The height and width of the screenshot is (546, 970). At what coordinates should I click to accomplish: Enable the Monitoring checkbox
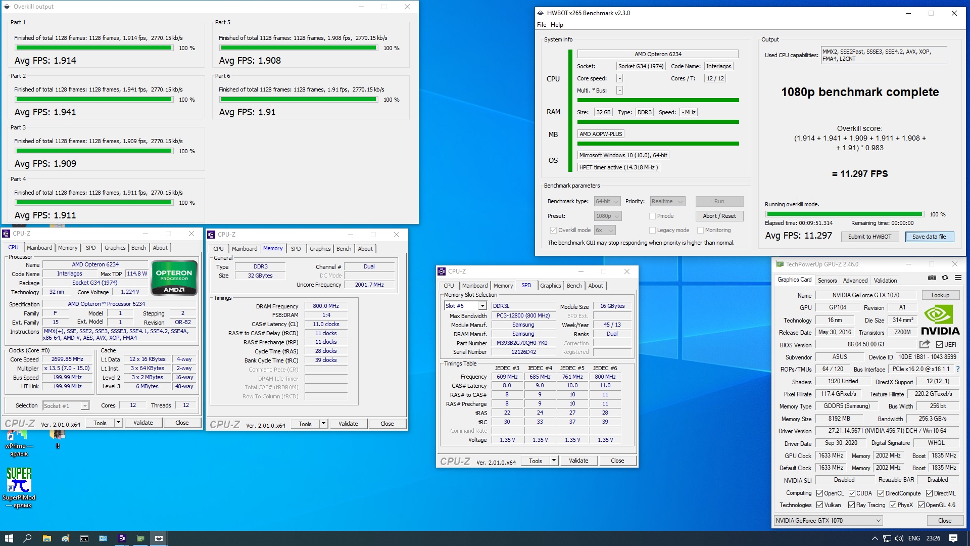click(700, 230)
